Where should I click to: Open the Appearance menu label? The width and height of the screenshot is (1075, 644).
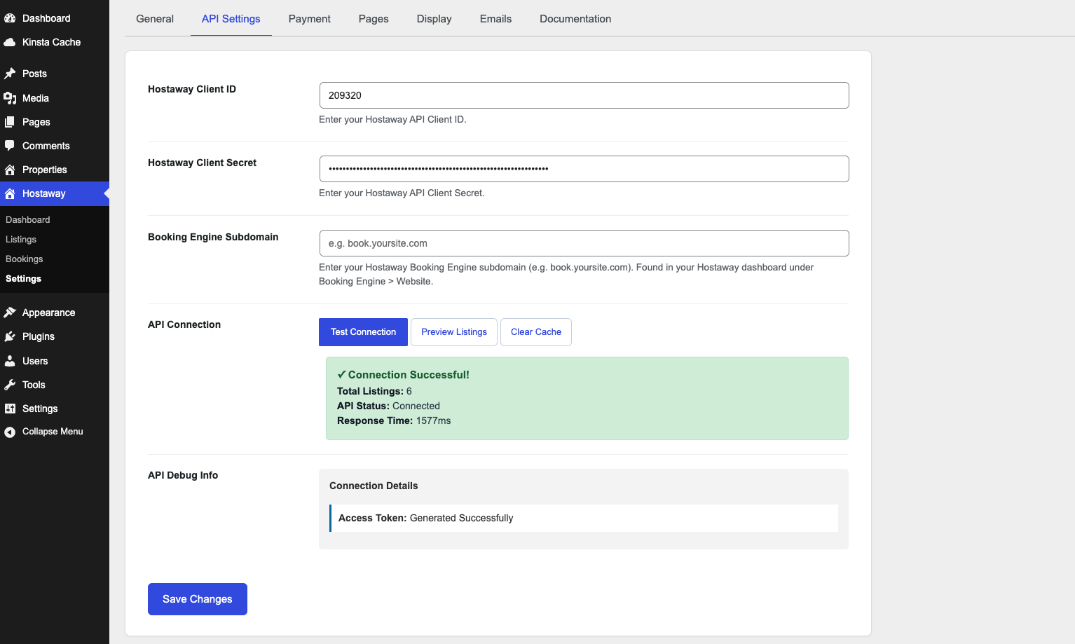point(49,313)
